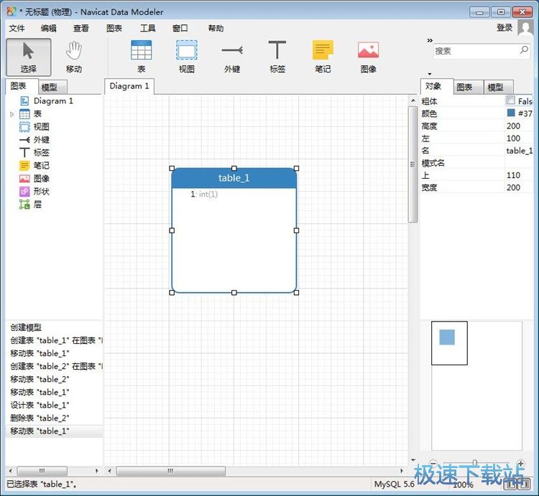The height and width of the screenshot is (496, 539).
Task: Click the 上 value 110
Action: pos(513,175)
